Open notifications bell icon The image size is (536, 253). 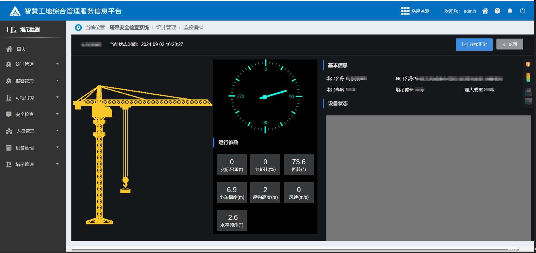pyautogui.click(x=510, y=11)
